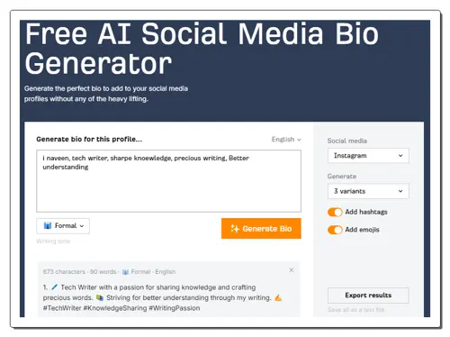The width and height of the screenshot is (450, 337).
Task: Click the chevron in the Instagram selector
Action: [x=400, y=156]
